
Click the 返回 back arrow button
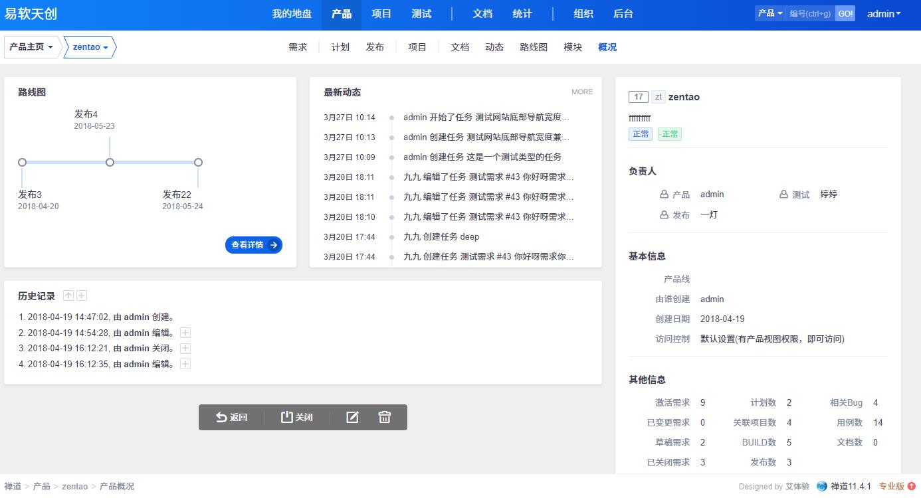[x=231, y=417]
